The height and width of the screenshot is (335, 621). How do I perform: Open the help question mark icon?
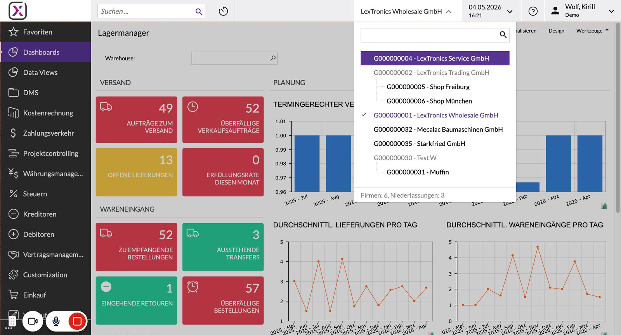tap(533, 11)
